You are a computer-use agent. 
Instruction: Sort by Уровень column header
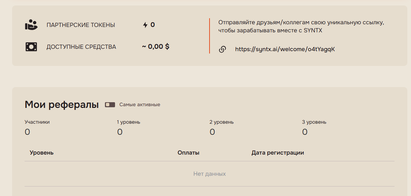[42, 153]
